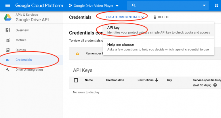
Task: Click the gift icon in top bar
Action: tap(216, 5)
